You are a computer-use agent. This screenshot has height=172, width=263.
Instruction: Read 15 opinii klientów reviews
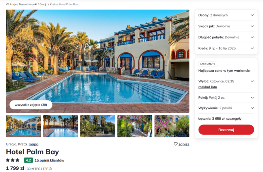tap(50, 160)
